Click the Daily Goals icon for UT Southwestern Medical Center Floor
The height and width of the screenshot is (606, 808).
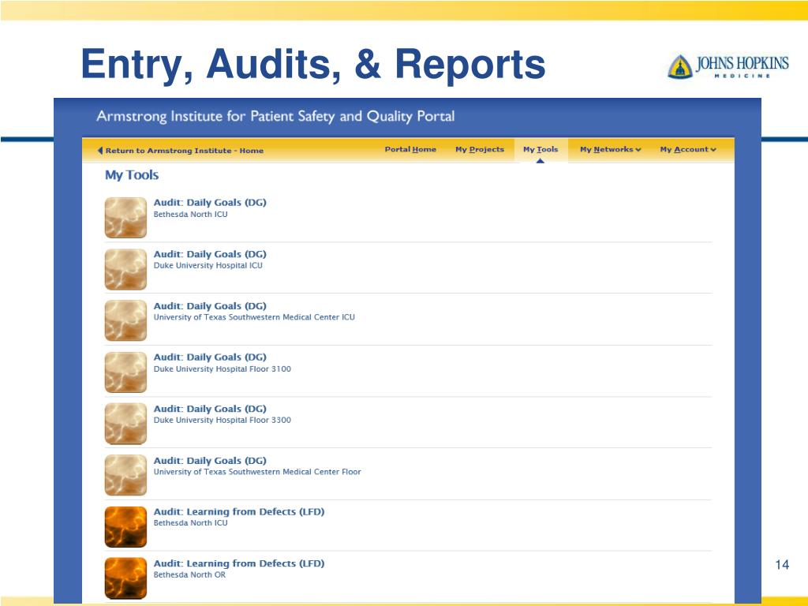point(125,475)
